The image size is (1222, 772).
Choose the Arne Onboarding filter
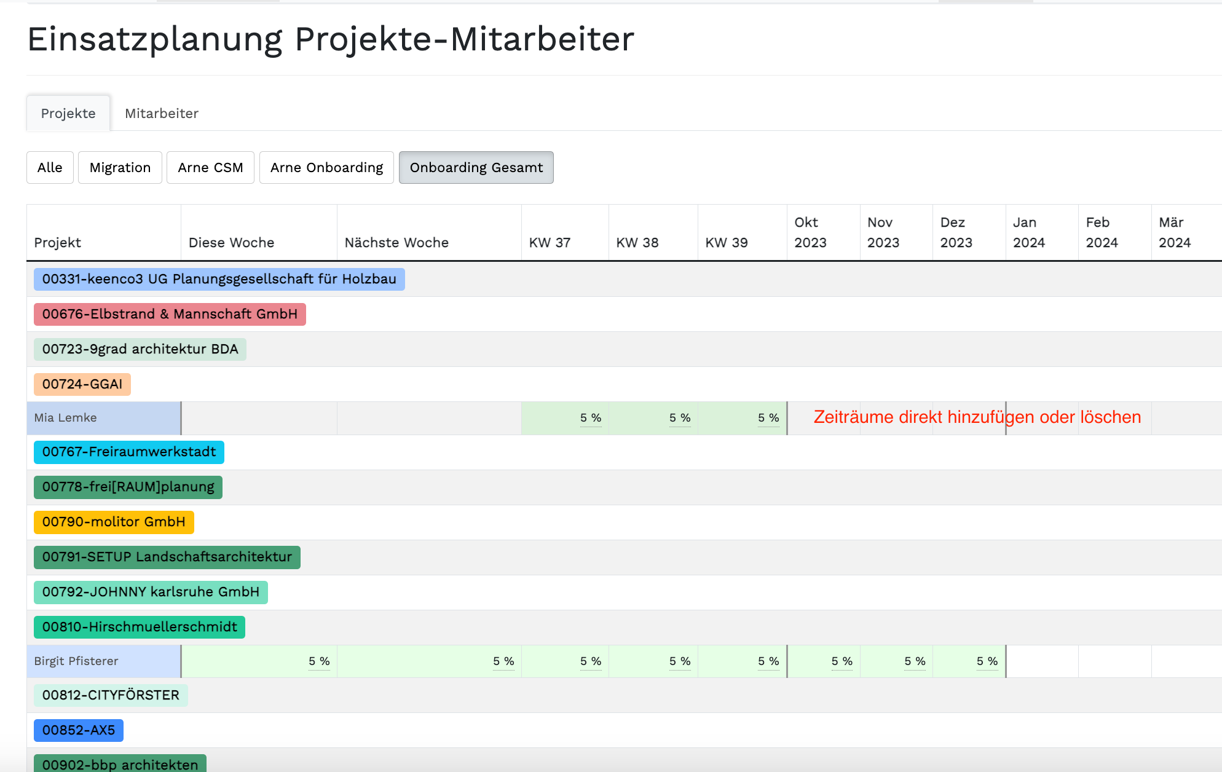(326, 167)
